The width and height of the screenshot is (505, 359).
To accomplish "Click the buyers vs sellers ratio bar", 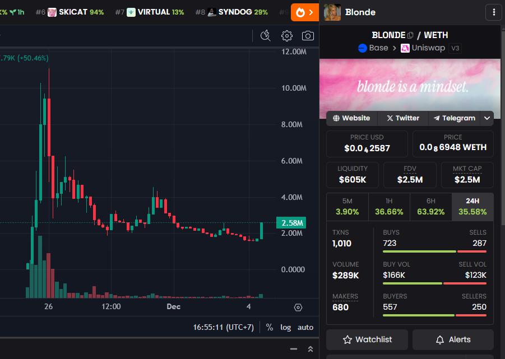I will [434, 315].
